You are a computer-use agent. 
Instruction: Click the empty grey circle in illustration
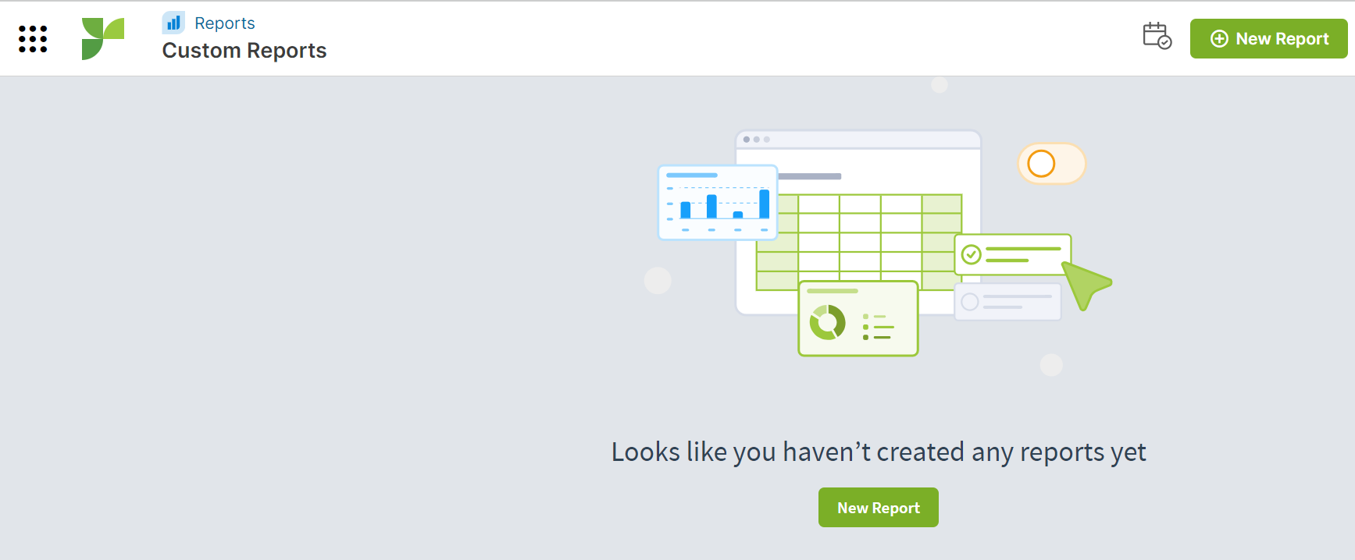coord(970,302)
